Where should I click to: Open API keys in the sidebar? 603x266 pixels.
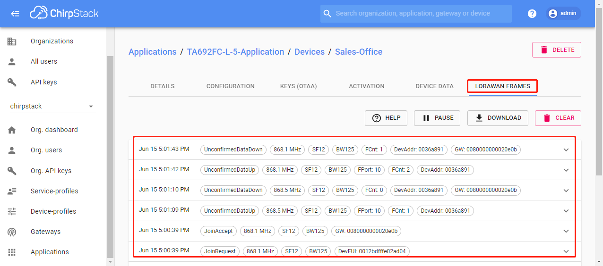coord(43,82)
